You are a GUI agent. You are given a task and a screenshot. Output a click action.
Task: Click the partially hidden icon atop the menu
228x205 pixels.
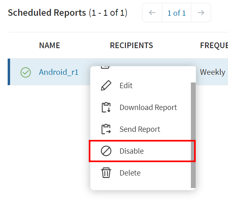105,67
